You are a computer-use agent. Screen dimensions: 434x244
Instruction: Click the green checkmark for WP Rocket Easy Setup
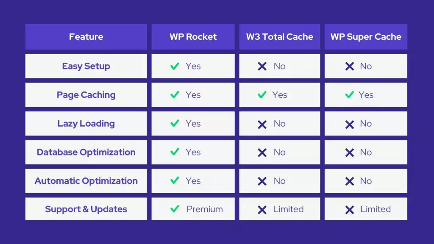(175, 66)
